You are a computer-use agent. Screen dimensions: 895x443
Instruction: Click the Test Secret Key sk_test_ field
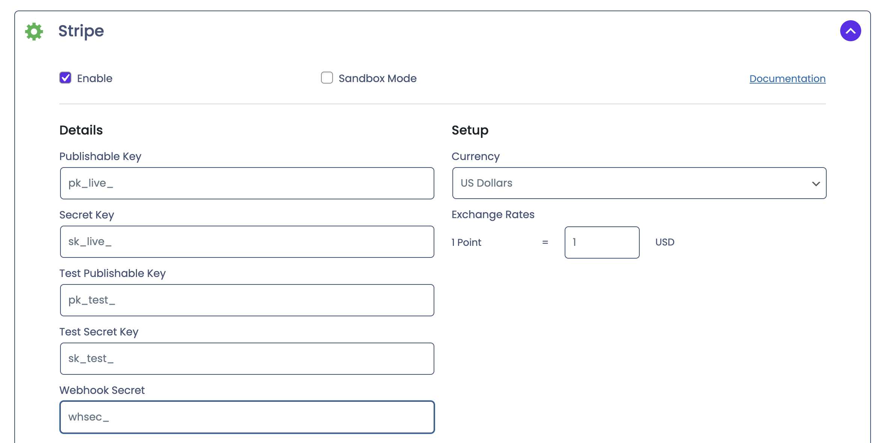tap(247, 359)
